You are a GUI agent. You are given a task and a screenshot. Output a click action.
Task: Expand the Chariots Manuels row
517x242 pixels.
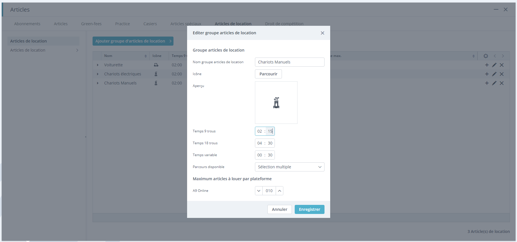pyautogui.click(x=98, y=83)
